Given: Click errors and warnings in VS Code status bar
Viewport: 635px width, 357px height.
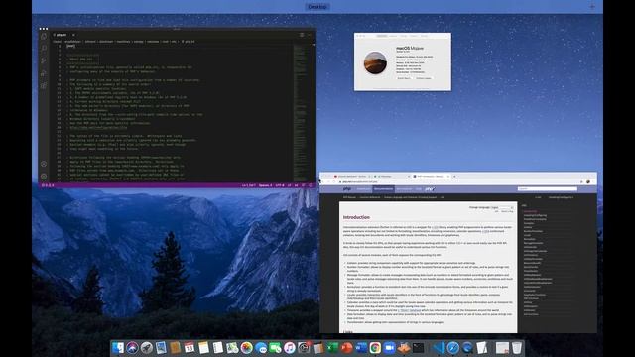Looking at the screenshot, I should 48,185.
